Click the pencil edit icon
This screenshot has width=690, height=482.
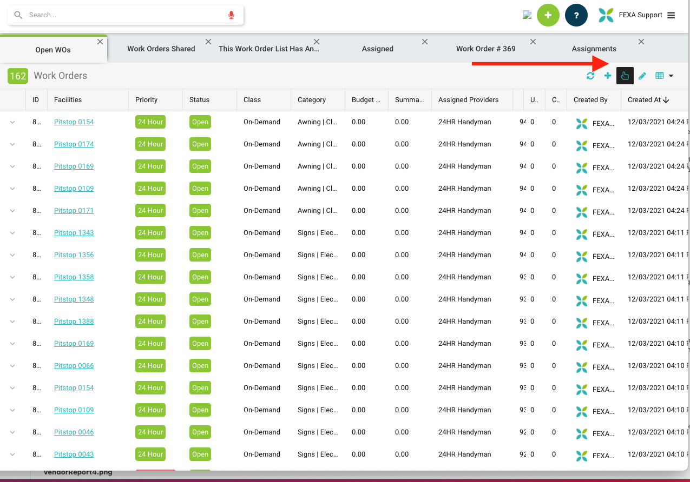click(x=642, y=76)
